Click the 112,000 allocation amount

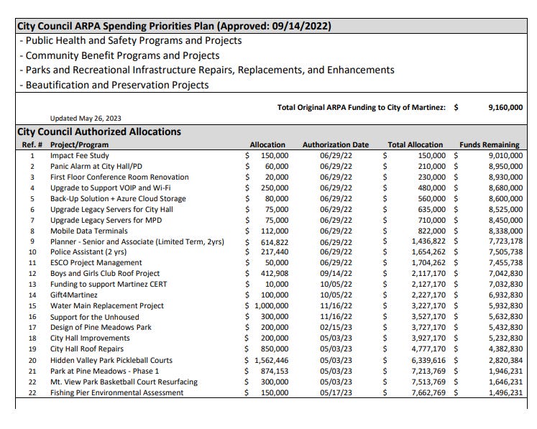[x=275, y=231]
